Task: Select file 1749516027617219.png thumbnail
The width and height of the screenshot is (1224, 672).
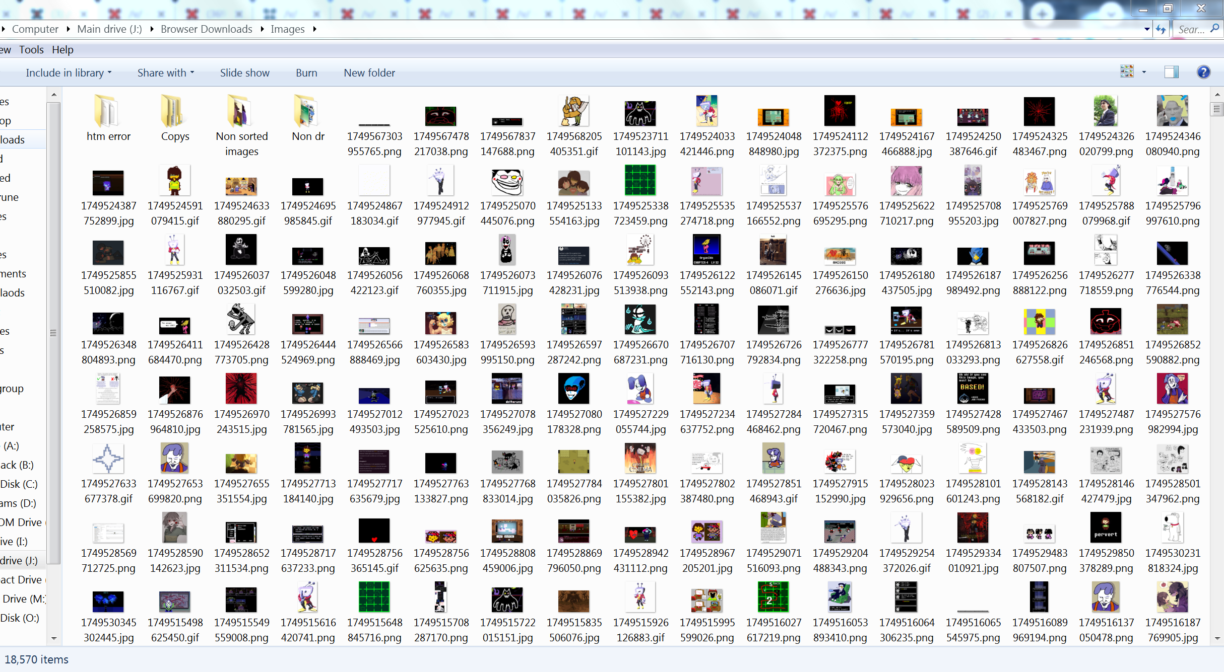Action: coord(774,597)
